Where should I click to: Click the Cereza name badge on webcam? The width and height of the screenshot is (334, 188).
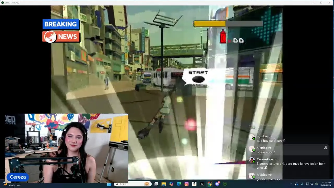pyautogui.click(x=18, y=177)
